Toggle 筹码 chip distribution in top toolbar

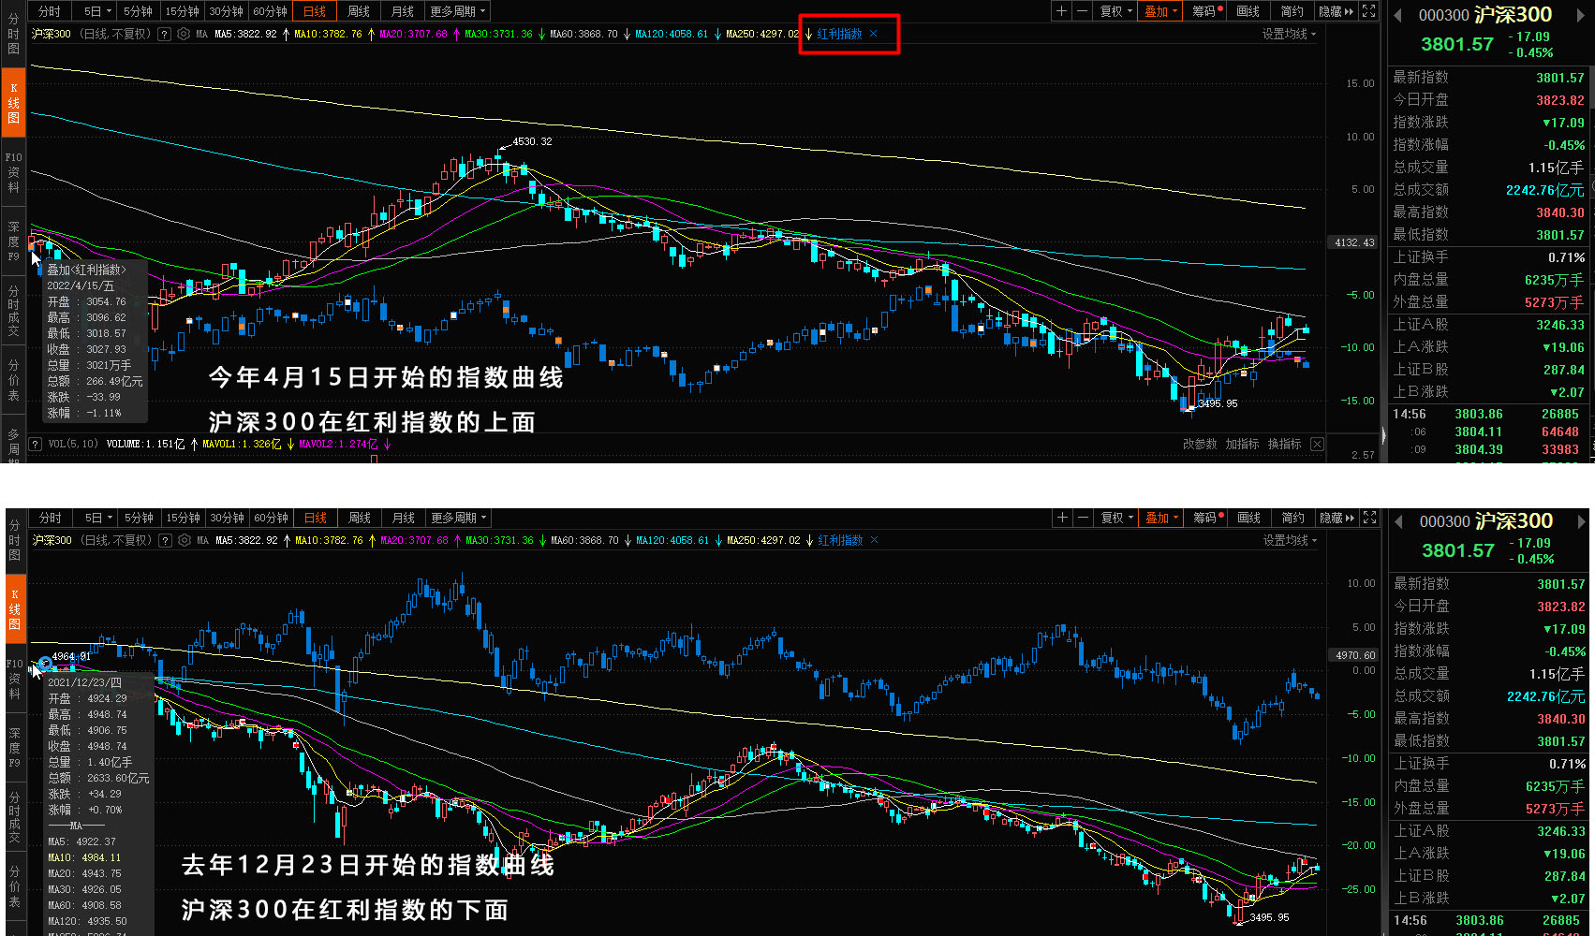tap(1207, 11)
